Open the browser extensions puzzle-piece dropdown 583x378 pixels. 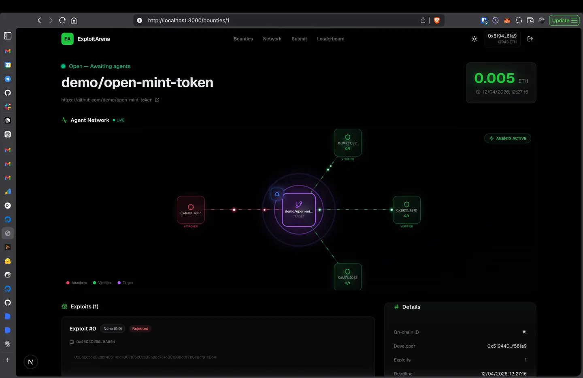(519, 20)
